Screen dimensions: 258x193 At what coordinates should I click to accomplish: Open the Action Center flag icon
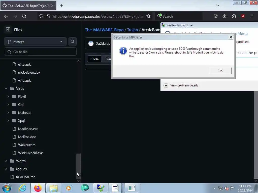[x=232, y=188]
